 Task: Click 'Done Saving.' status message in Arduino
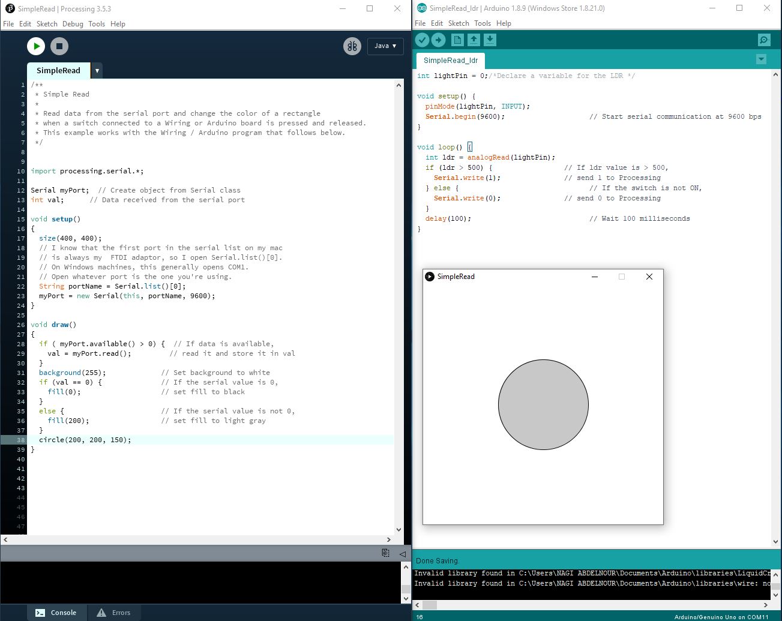click(438, 560)
